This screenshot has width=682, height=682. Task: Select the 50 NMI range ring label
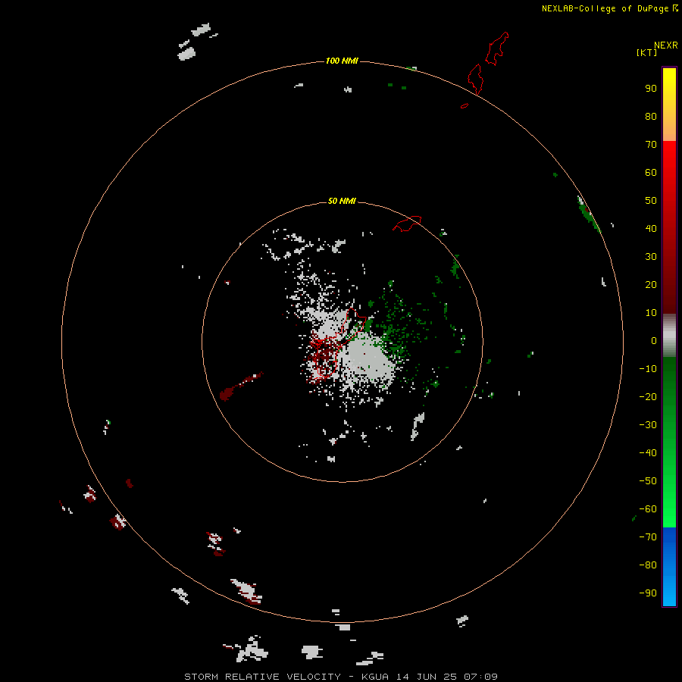click(342, 201)
